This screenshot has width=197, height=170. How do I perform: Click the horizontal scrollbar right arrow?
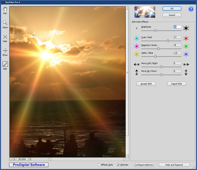(x=124, y=159)
